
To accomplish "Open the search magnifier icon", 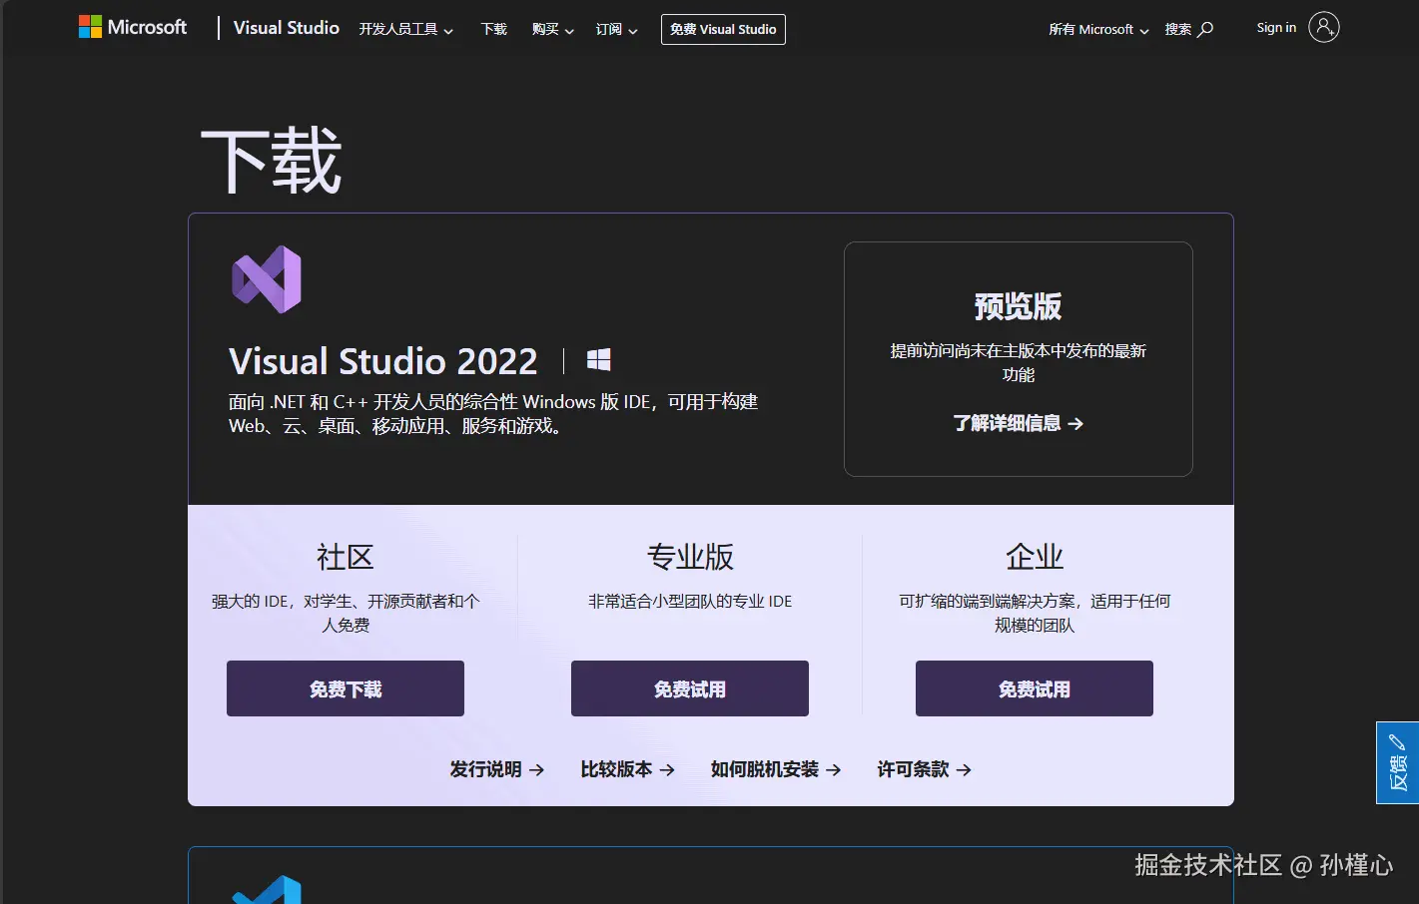I will click(1207, 29).
